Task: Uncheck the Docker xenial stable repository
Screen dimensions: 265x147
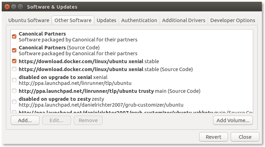Action: point(14,61)
